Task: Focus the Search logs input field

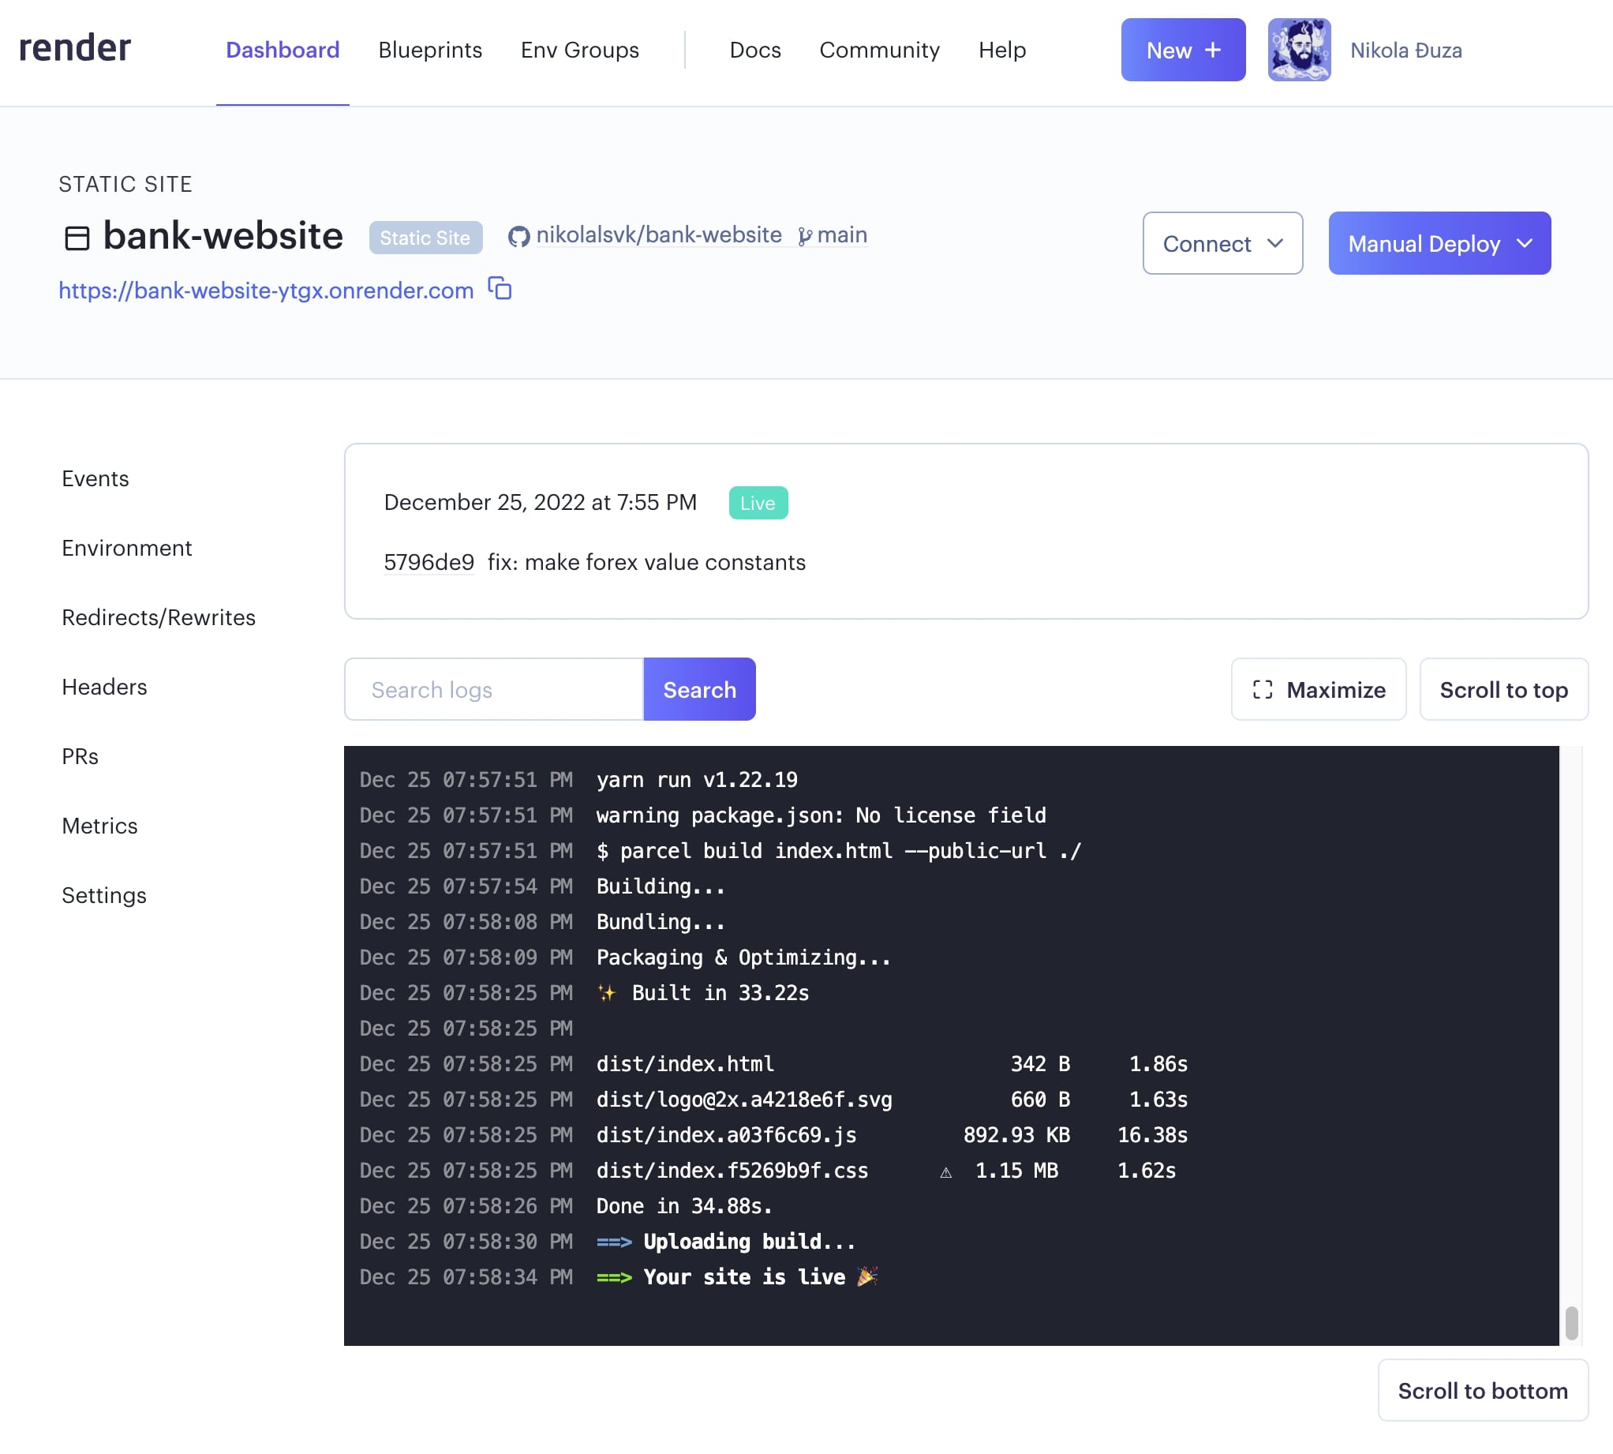Action: (x=493, y=689)
